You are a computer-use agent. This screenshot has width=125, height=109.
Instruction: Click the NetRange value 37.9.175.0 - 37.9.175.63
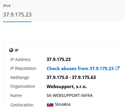click(x=71, y=77)
